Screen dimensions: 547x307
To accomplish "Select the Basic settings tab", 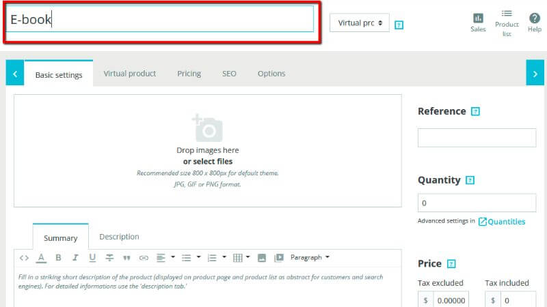I will 59,74.
